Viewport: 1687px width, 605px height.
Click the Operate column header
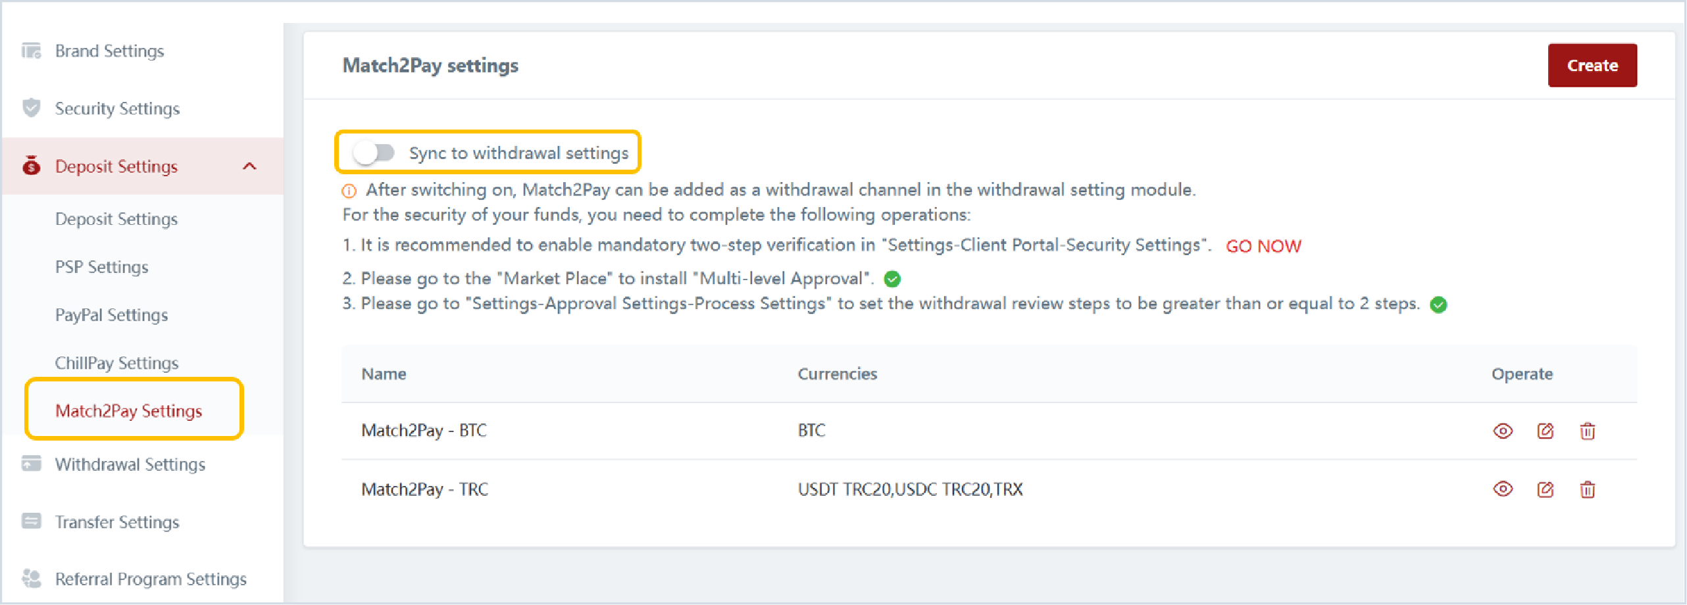(x=1523, y=374)
